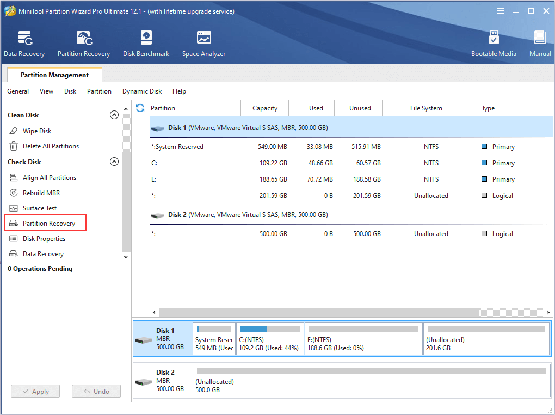
Task: Collapse the Check Disk section
Action: 114,162
